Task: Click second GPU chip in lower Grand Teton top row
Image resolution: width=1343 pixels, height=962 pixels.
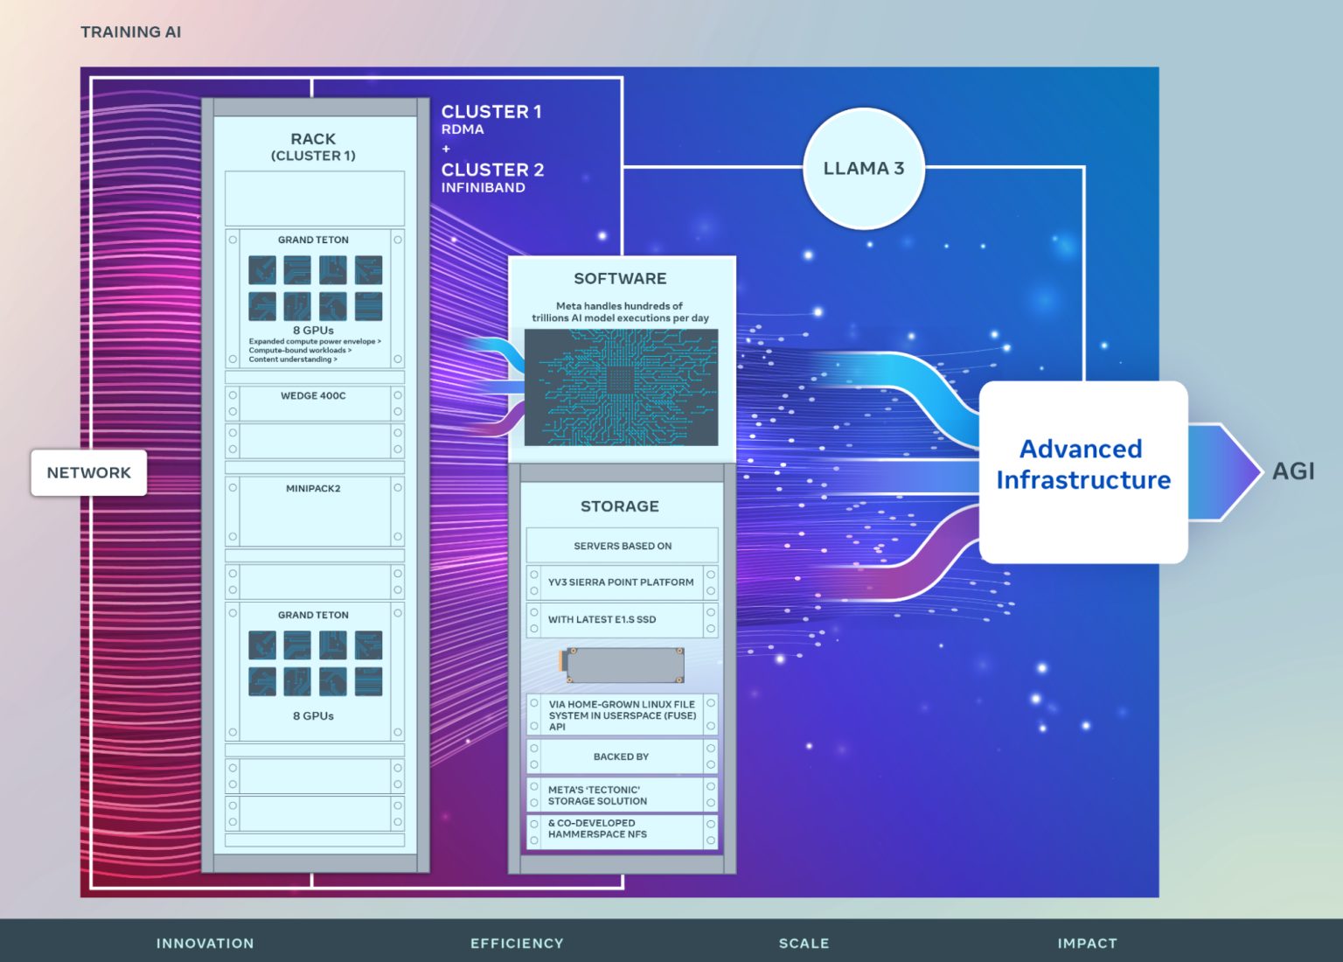Action: coord(297,645)
